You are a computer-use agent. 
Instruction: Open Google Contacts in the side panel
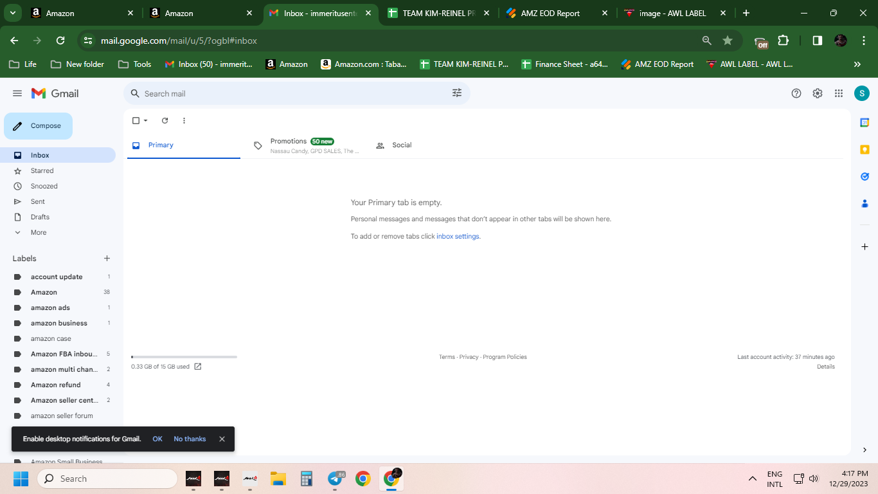pyautogui.click(x=865, y=203)
